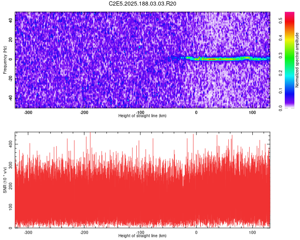
Task: Click the SNR plot 400 tick label
Action: click(11, 144)
